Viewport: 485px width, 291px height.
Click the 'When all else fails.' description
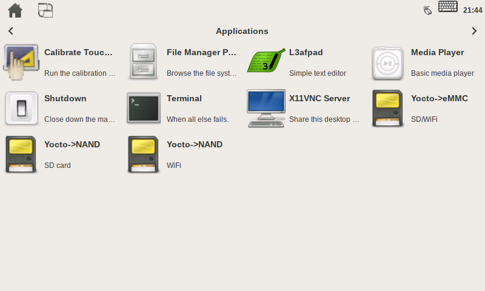(197, 119)
